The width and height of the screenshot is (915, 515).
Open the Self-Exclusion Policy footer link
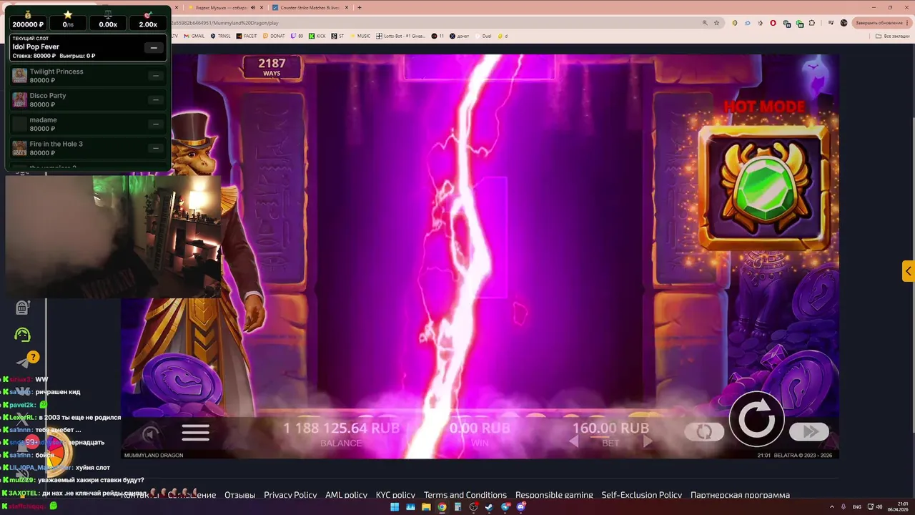641,495
